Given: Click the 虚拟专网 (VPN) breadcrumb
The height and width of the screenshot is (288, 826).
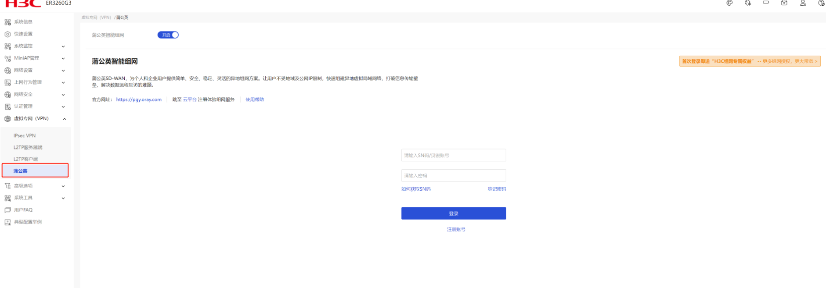Looking at the screenshot, I should 96,18.
